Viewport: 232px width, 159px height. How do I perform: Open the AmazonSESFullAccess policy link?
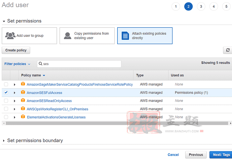coord(44,93)
